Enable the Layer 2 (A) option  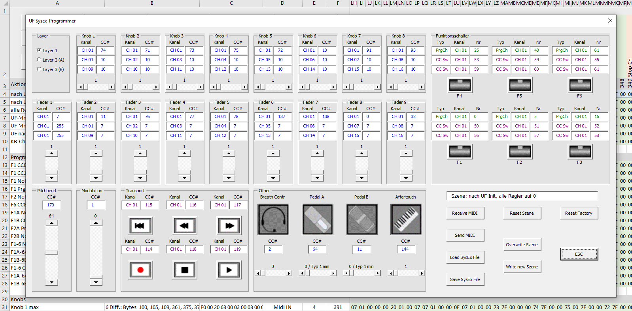(x=39, y=60)
